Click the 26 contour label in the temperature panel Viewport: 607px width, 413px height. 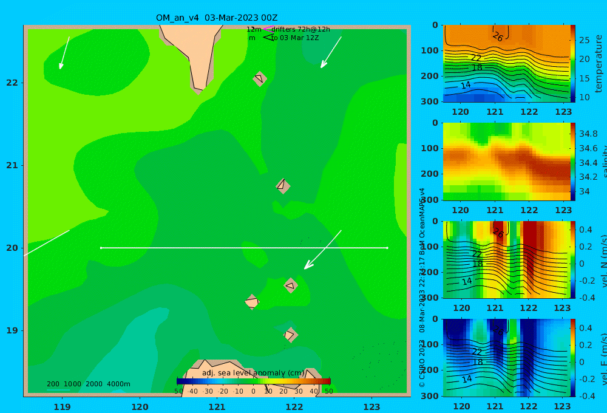click(498, 36)
